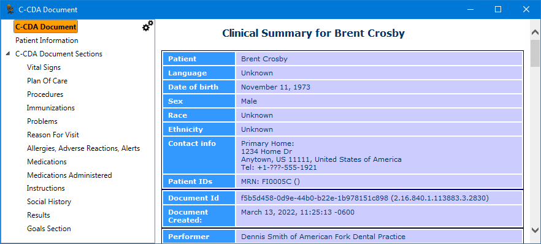Click the scrollbar down arrow
This screenshot has width=541, height=244.
pos(535,230)
